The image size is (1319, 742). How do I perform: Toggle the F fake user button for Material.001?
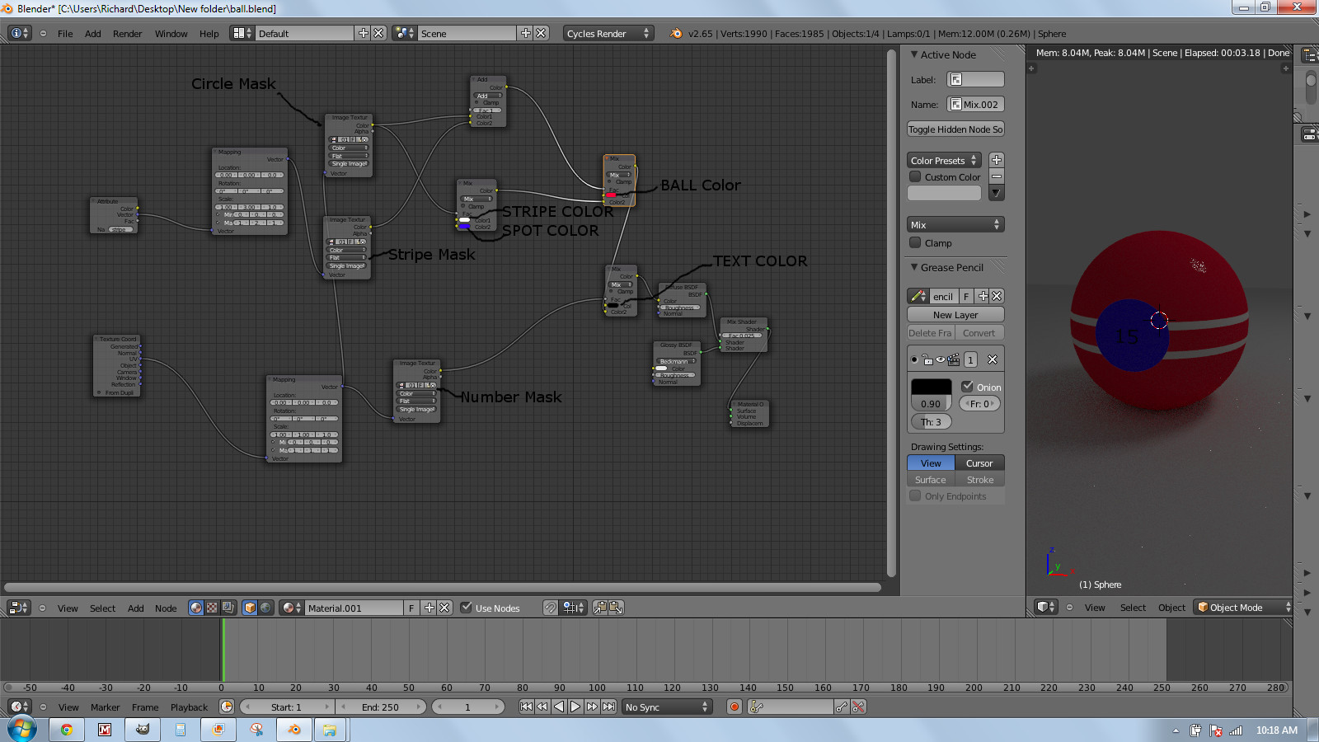click(411, 608)
